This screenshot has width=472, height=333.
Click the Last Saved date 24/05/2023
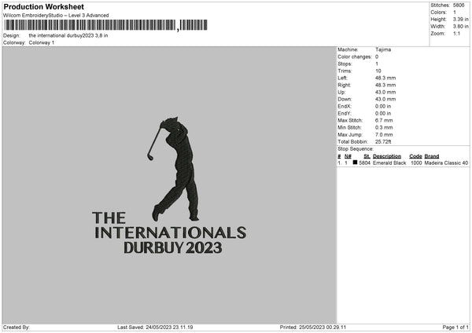pyautogui.click(x=159, y=328)
